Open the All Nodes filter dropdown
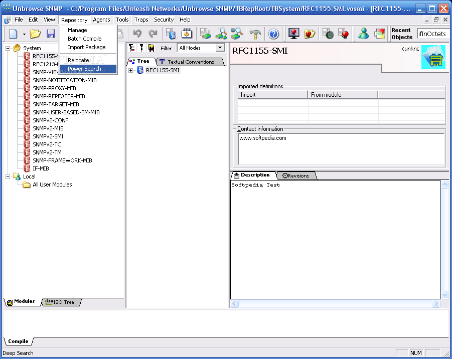The height and width of the screenshot is (359, 452). click(220, 48)
